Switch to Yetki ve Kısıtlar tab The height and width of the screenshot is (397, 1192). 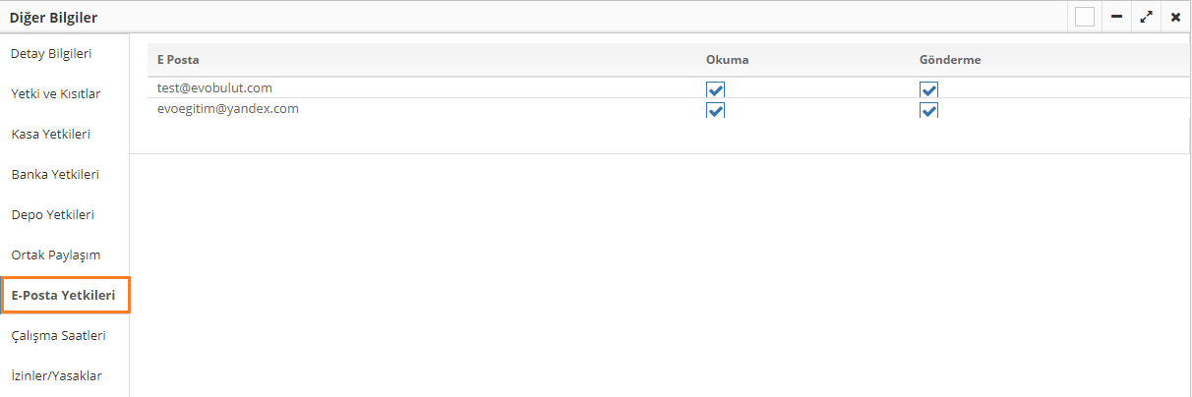56,93
